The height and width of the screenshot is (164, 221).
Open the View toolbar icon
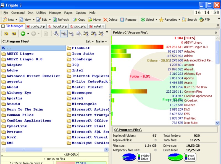pos(22,20)
